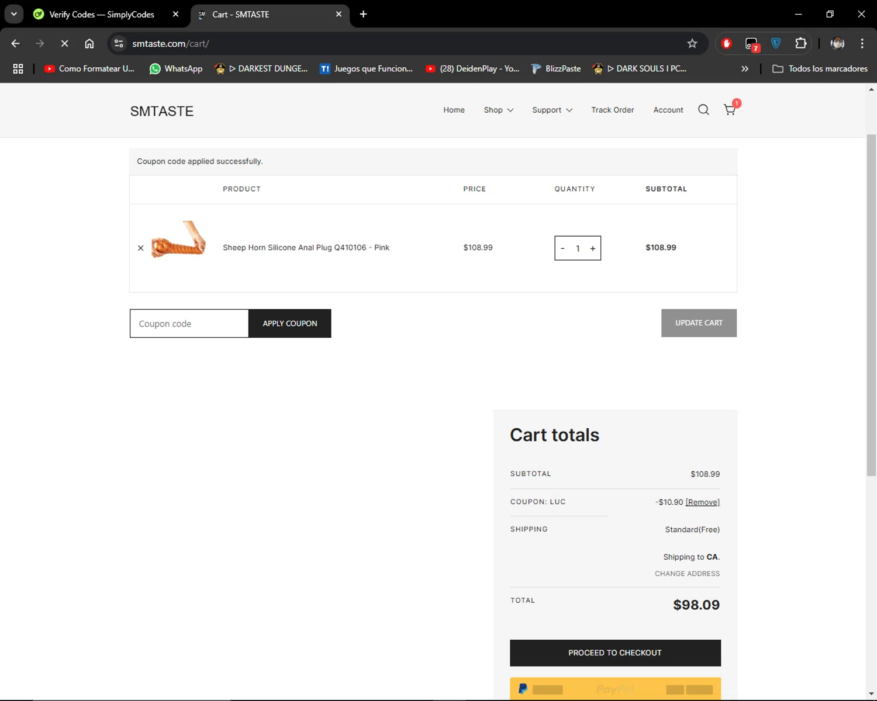Open the DARKEST DUNGE... bookmark
Viewport: 877px width, 701px height.
(x=261, y=68)
